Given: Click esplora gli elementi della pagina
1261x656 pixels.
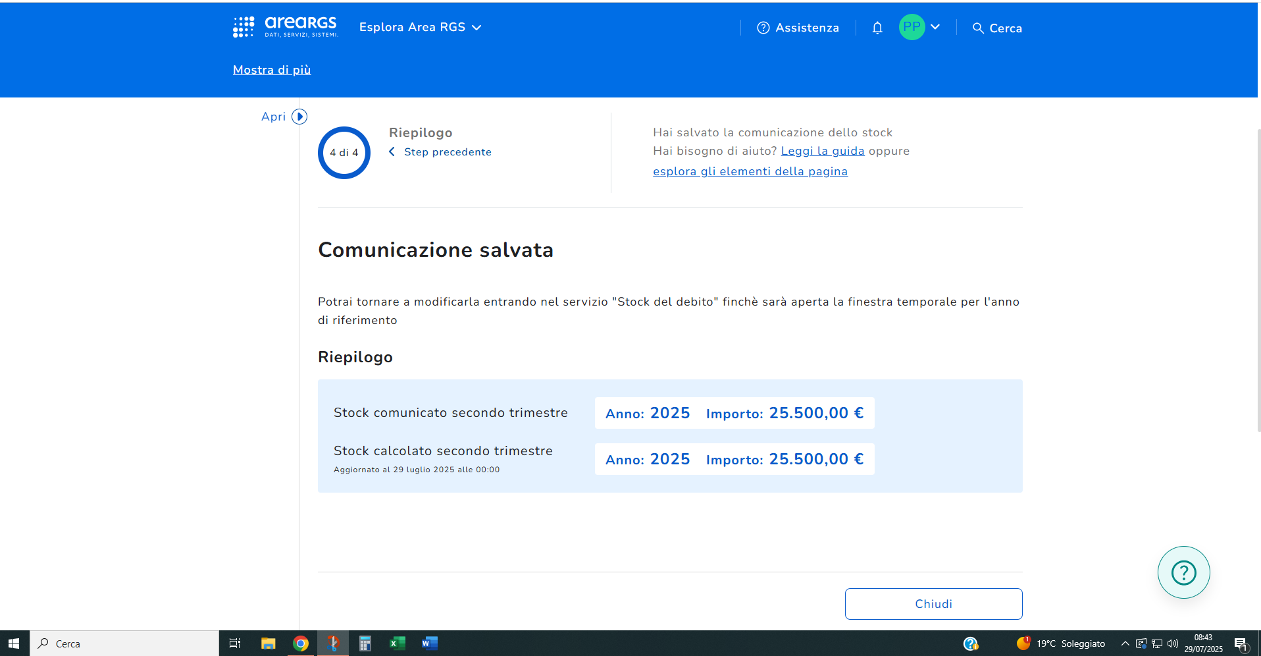Looking at the screenshot, I should [750, 171].
